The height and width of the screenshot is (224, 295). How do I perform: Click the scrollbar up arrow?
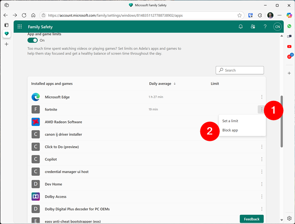point(281,36)
